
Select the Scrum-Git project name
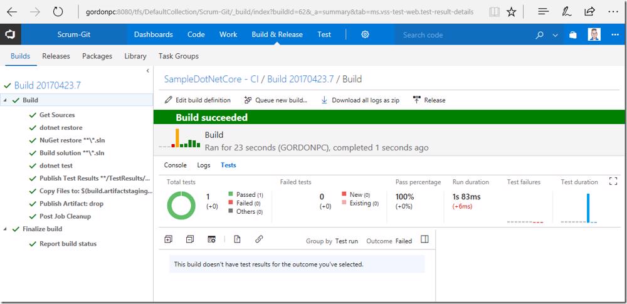point(74,34)
